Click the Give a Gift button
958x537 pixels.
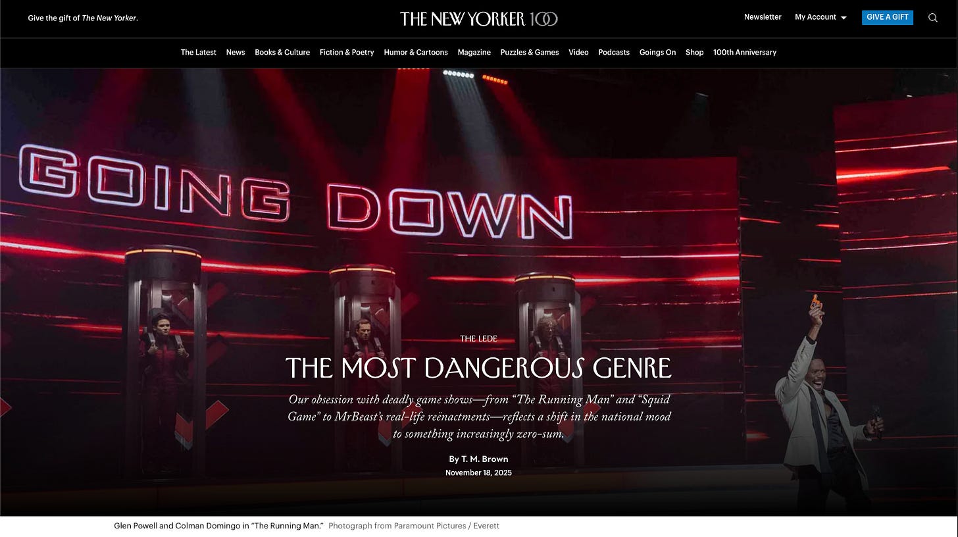click(887, 17)
